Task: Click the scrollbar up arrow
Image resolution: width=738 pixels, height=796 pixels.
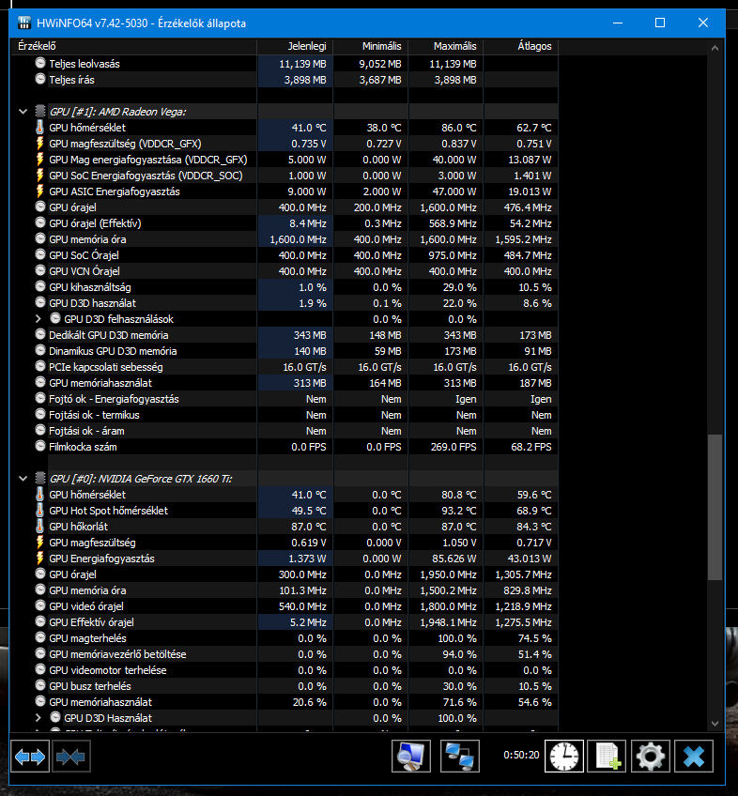Action: (x=715, y=48)
